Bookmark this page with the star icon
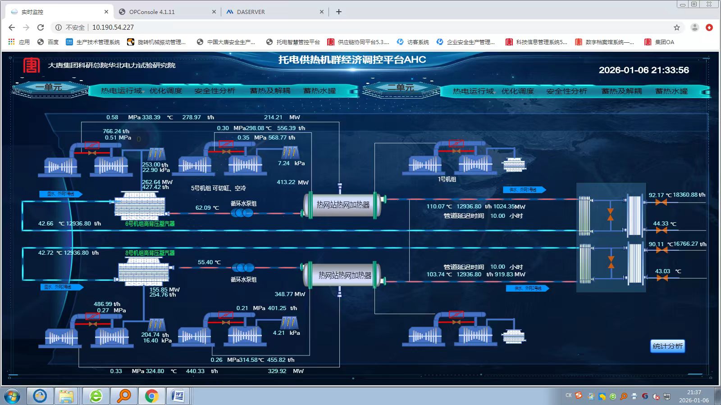This screenshot has height=405, width=721. pyautogui.click(x=676, y=27)
